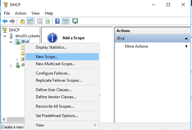Click the blue info icon beside Add a Scope
The image size is (192, 130).
click(x=52, y=38)
